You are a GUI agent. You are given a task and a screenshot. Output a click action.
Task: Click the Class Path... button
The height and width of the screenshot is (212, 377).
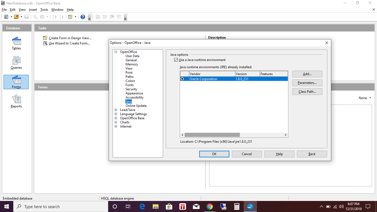coord(307,92)
